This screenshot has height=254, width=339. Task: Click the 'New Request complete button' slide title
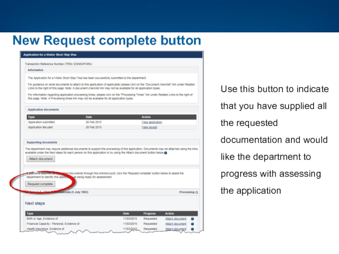click(x=107, y=40)
